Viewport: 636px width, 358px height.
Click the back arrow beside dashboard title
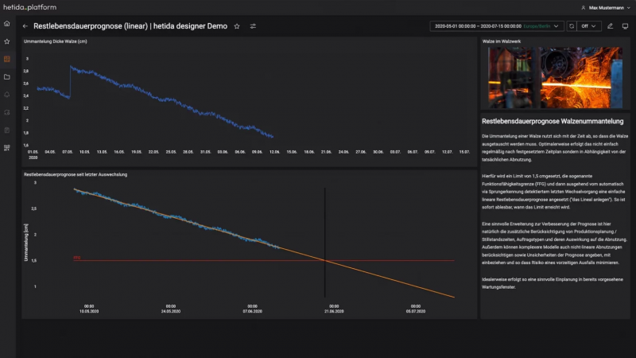coord(25,26)
